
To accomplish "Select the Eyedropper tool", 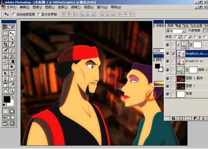I will 12,85.
